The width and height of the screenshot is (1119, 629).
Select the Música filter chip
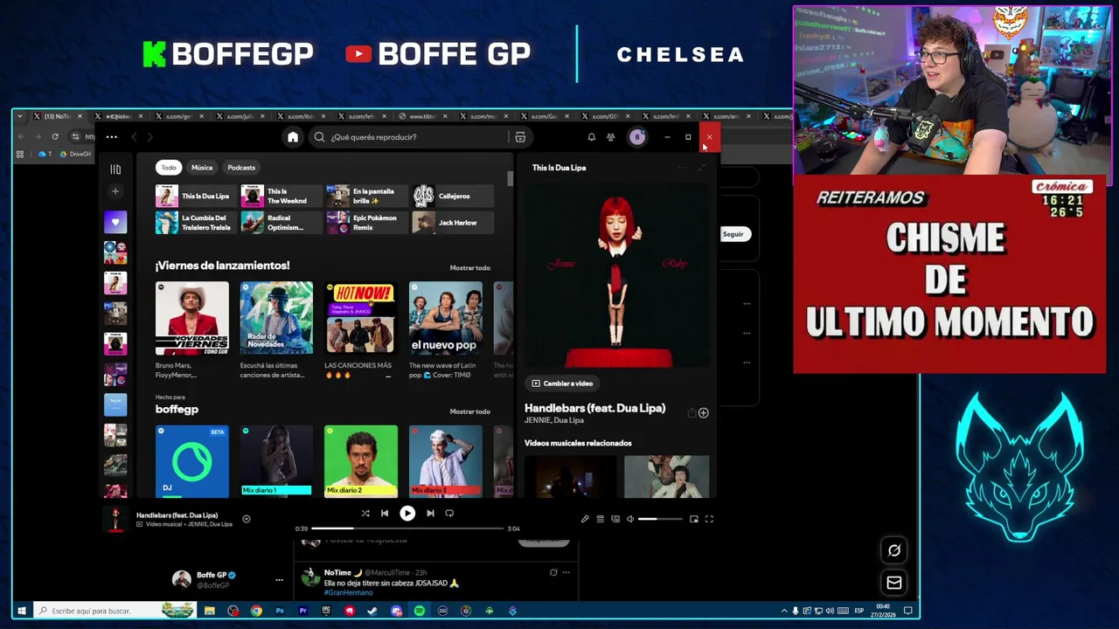click(x=202, y=168)
